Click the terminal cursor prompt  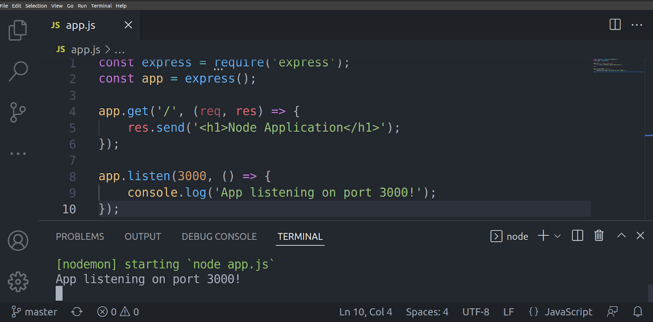(x=59, y=293)
